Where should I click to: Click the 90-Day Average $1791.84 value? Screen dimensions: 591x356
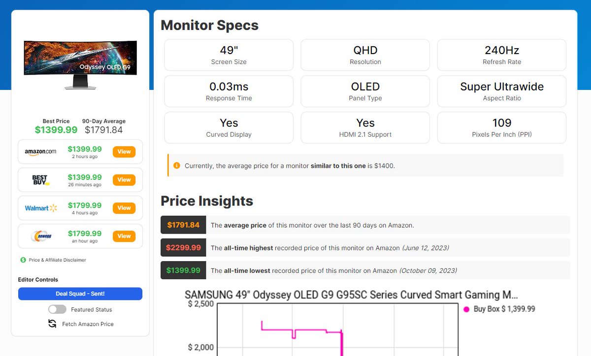click(103, 130)
